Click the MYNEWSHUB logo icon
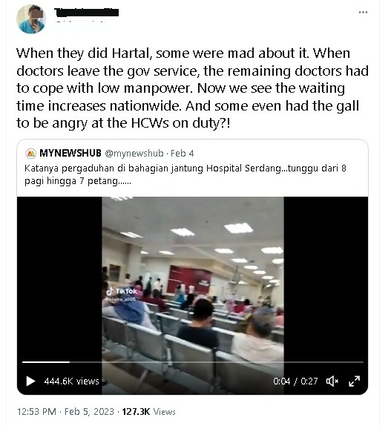The width and height of the screenshot is (391, 426). [31, 154]
